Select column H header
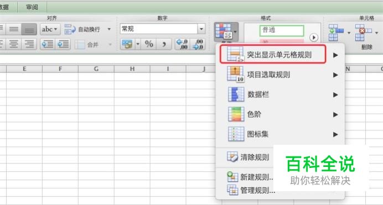This screenshot has width=383, height=205. [x=132, y=69]
